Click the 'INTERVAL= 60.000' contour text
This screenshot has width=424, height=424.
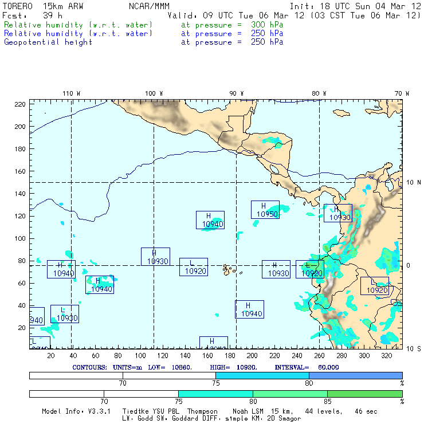pyautogui.click(x=307, y=367)
